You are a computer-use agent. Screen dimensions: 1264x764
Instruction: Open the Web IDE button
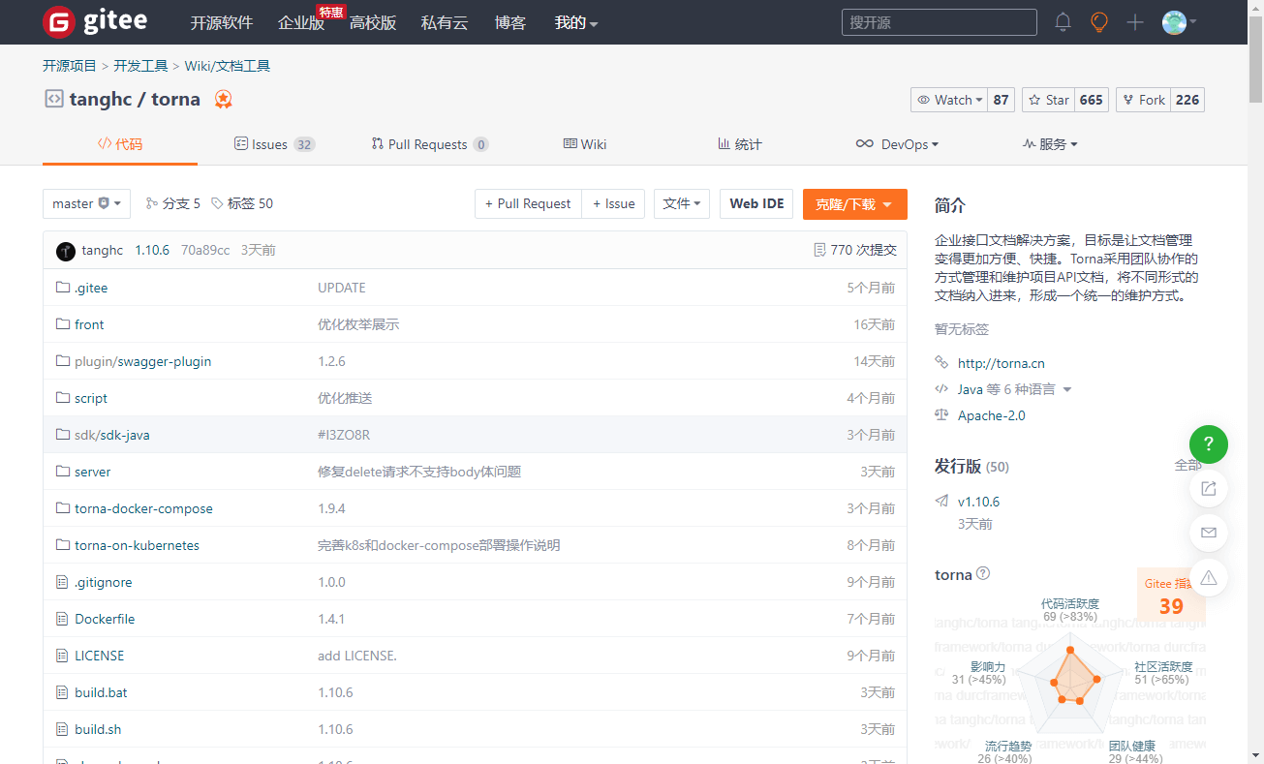(756, 203)
